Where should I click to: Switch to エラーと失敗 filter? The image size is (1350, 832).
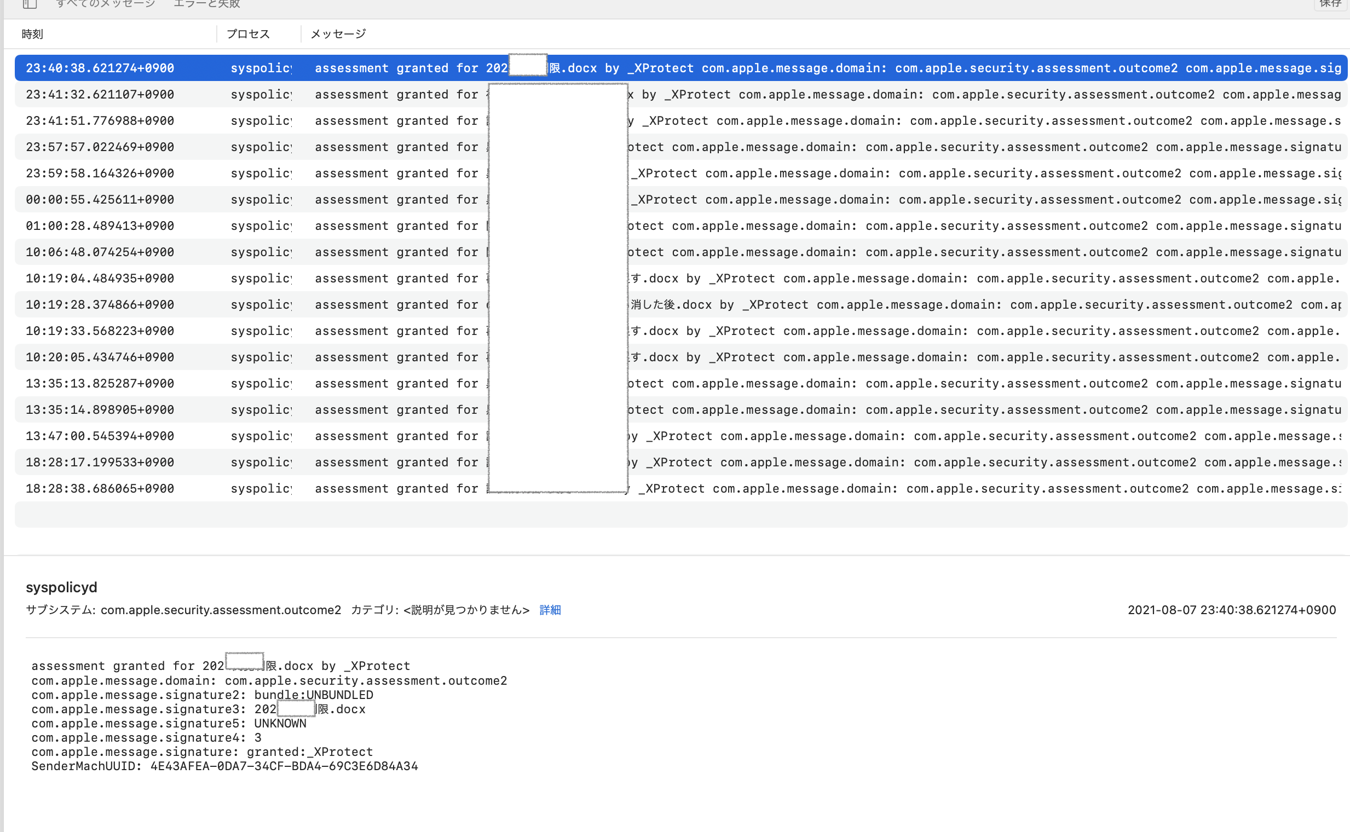pos(207,4)
